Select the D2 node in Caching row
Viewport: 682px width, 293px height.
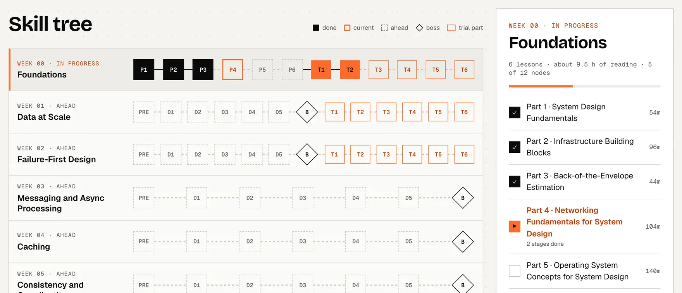(x=250, y=241)
